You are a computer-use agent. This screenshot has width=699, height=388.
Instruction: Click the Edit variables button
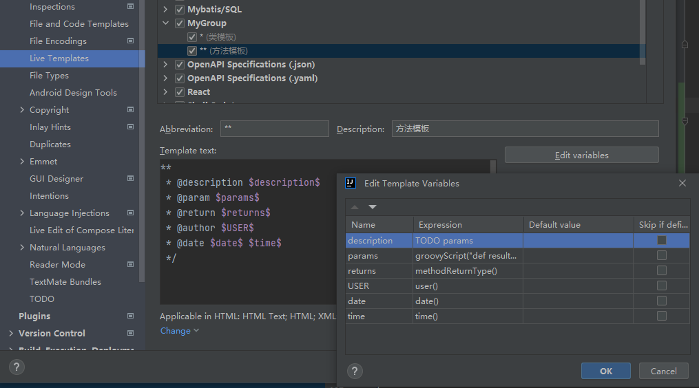582,155
